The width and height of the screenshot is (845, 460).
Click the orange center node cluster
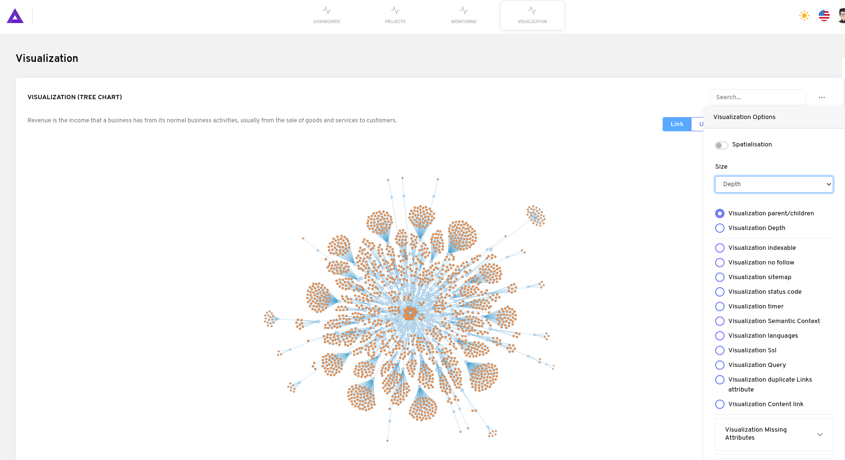(410, 313)
